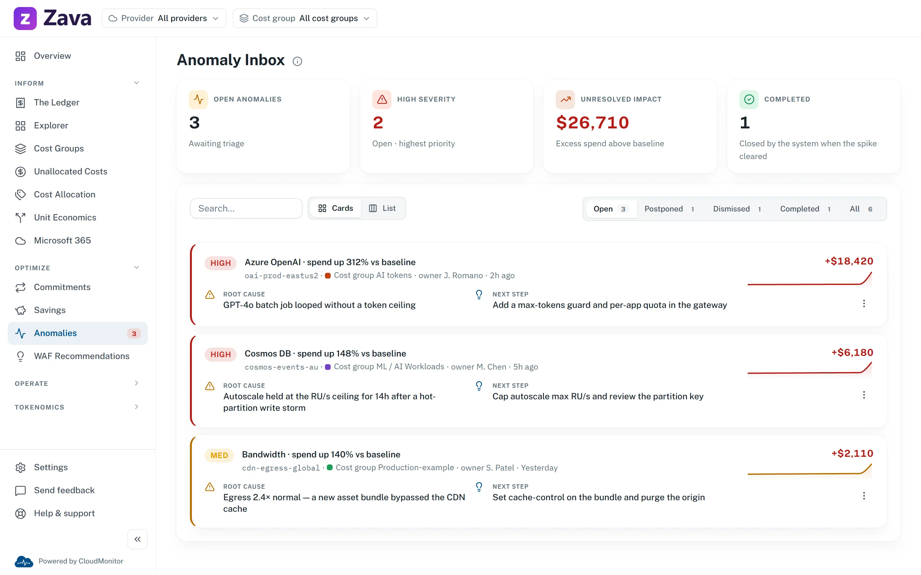Click the $26,710 unresolved impact value
The image size is (921, 575).
tap(592, 122)
